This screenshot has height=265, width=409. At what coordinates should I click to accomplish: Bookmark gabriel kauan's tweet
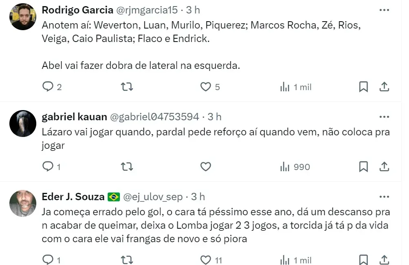pyautogui.click(x=363, y=167)
